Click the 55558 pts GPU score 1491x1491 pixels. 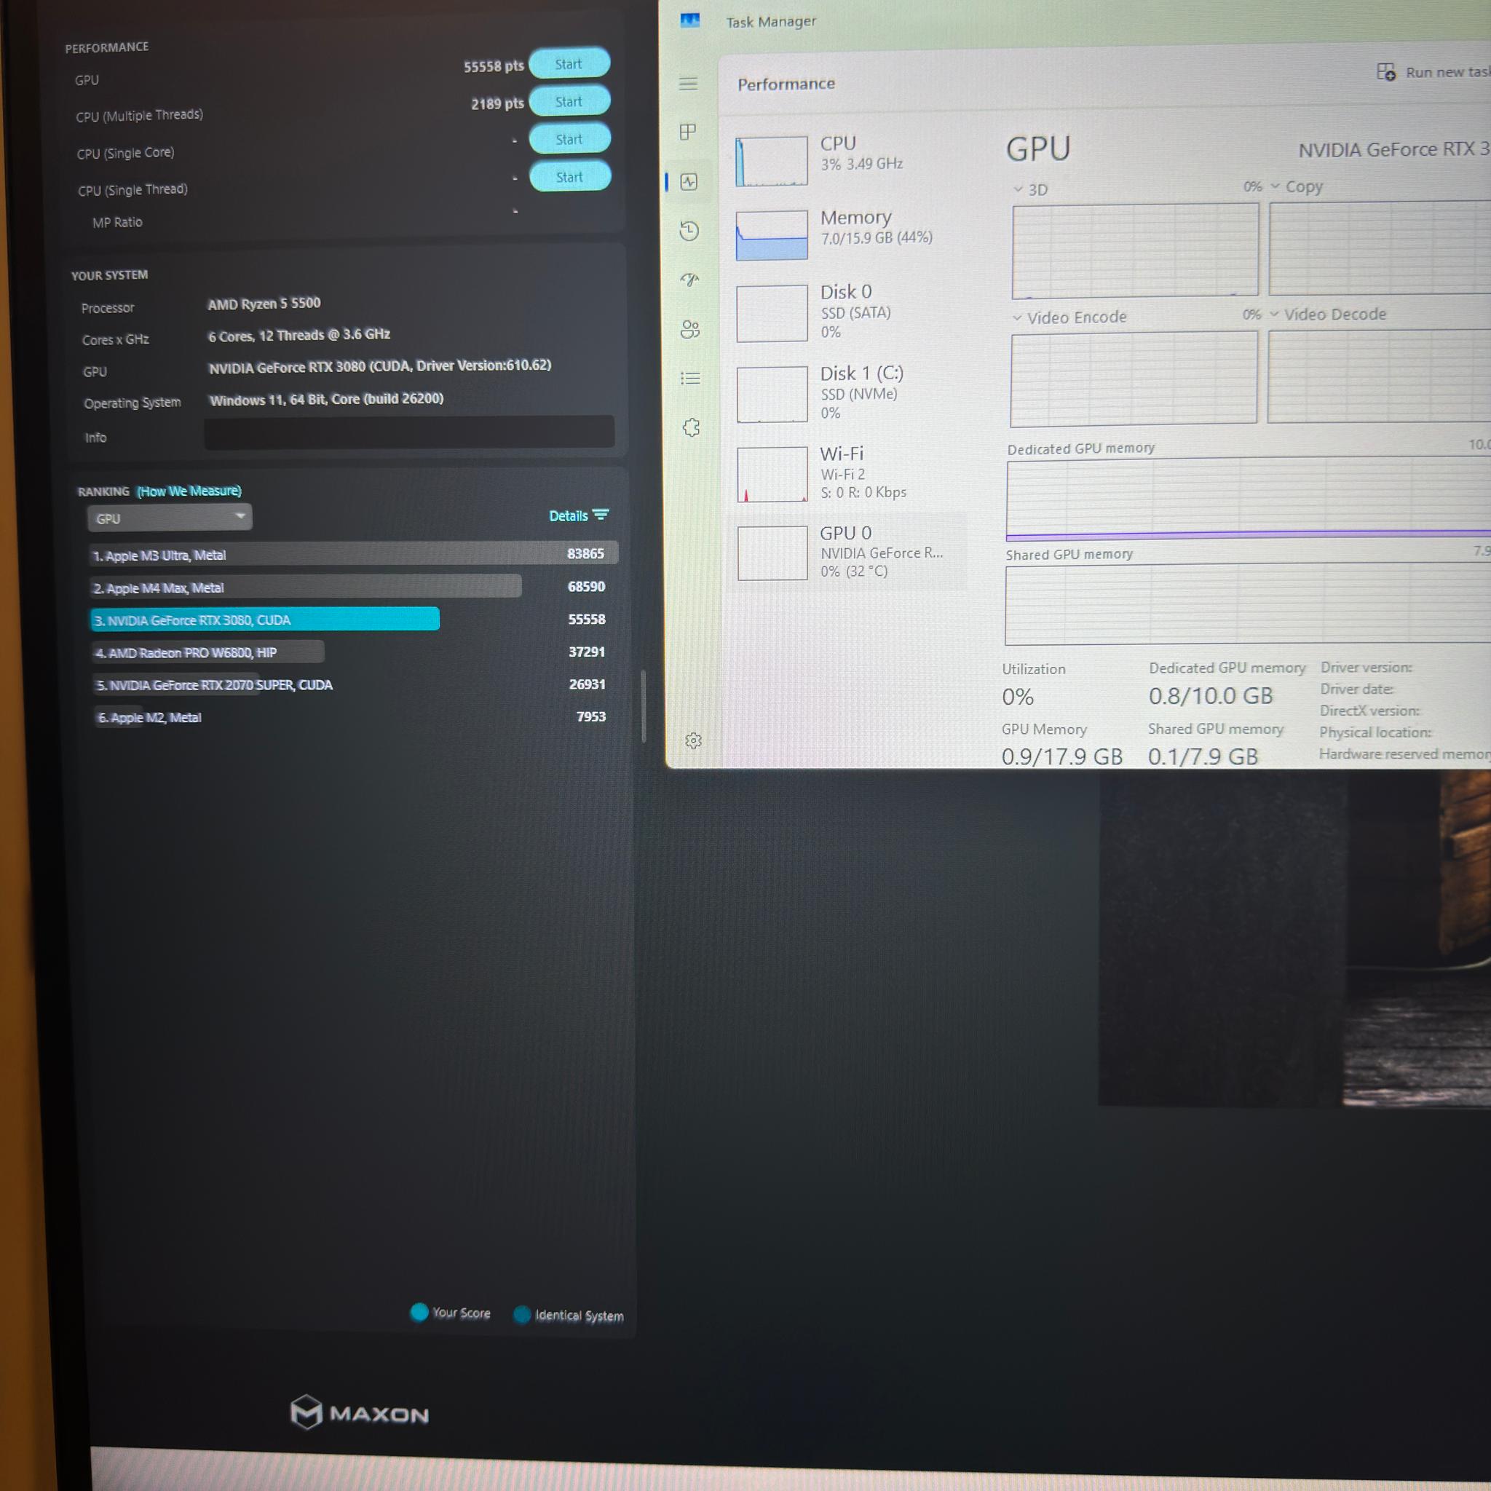point(494,66)
